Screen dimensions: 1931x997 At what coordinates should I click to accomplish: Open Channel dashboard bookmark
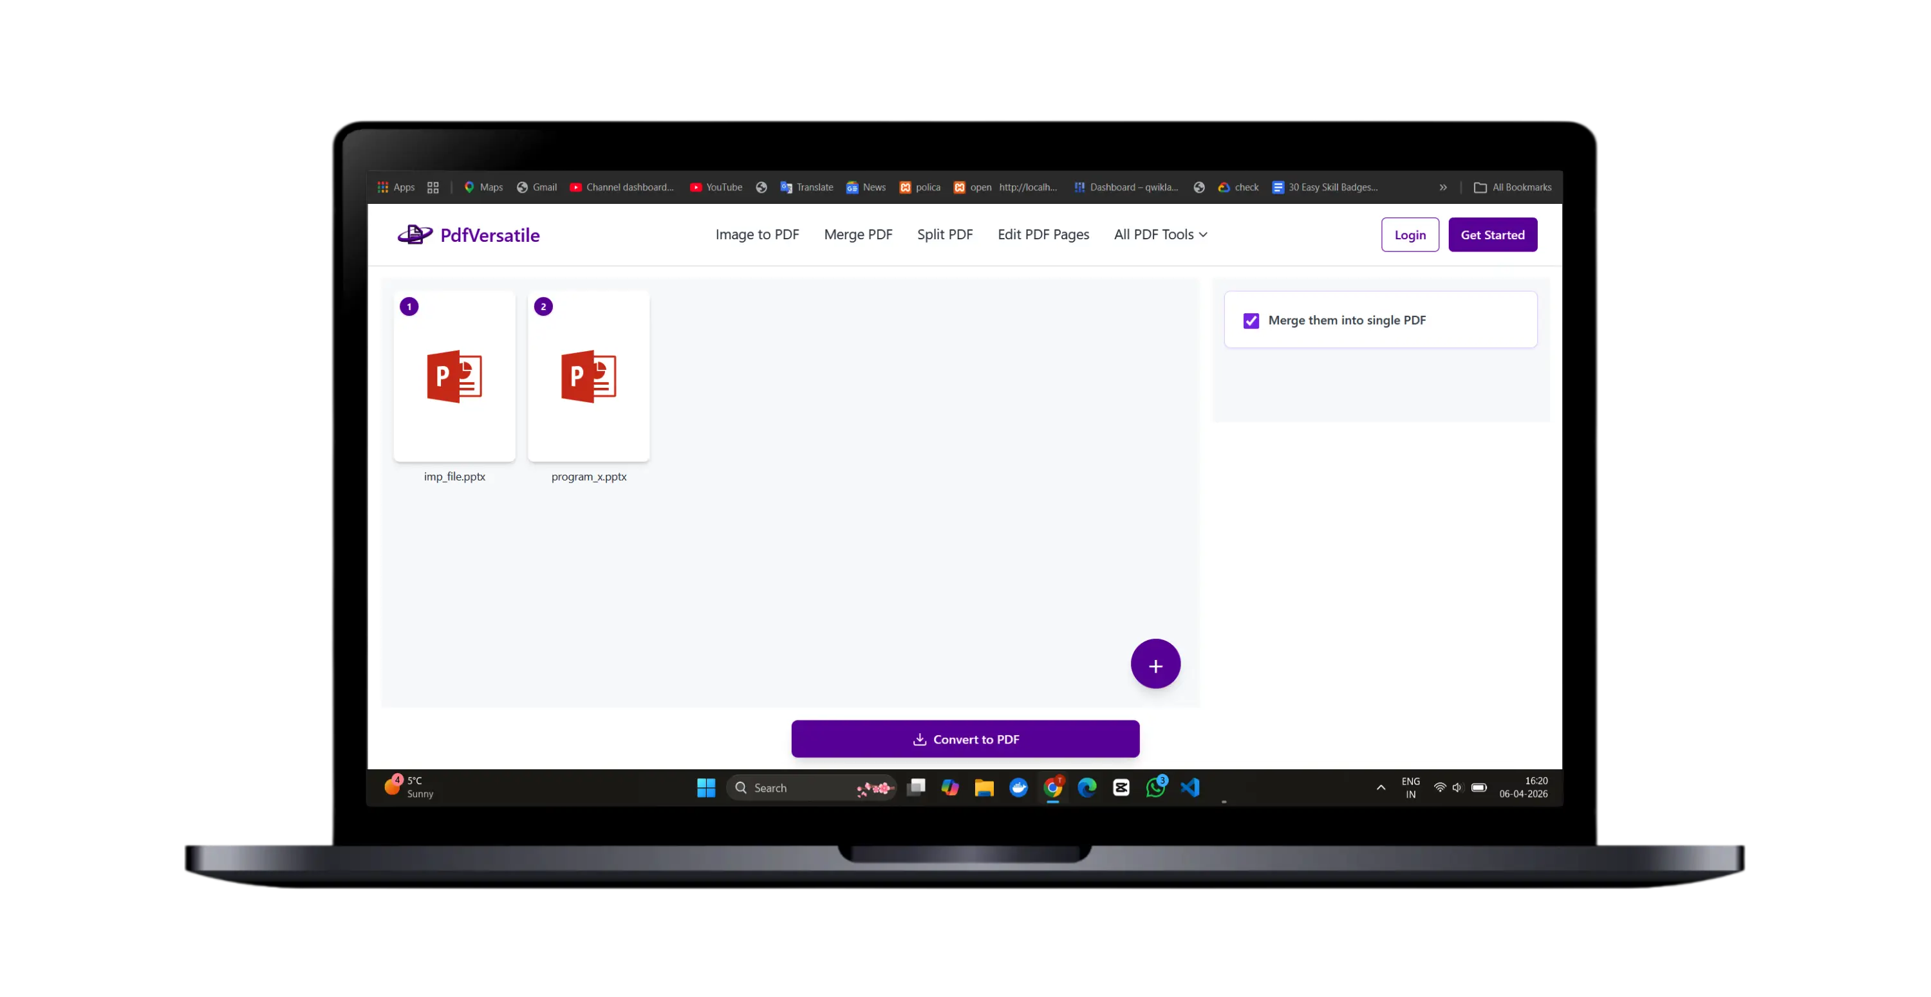pyautogui.click(x=621, y=187)
